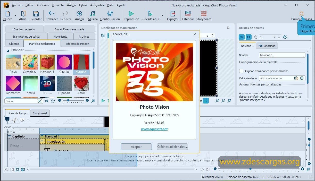315x181 pixels.
Task: Open the Ayuda menu
Action: 121,5
